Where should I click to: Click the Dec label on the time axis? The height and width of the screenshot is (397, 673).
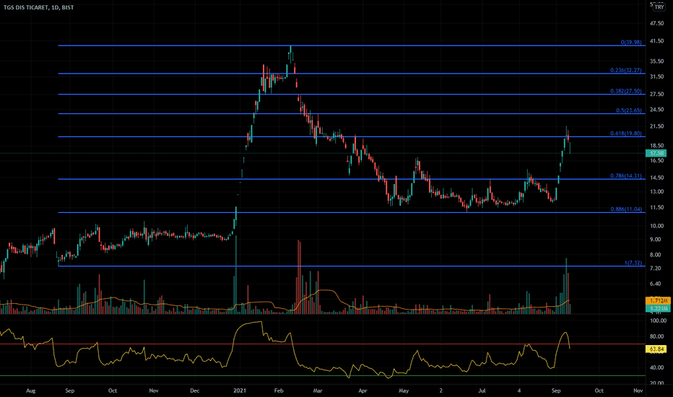click(194, 391)
